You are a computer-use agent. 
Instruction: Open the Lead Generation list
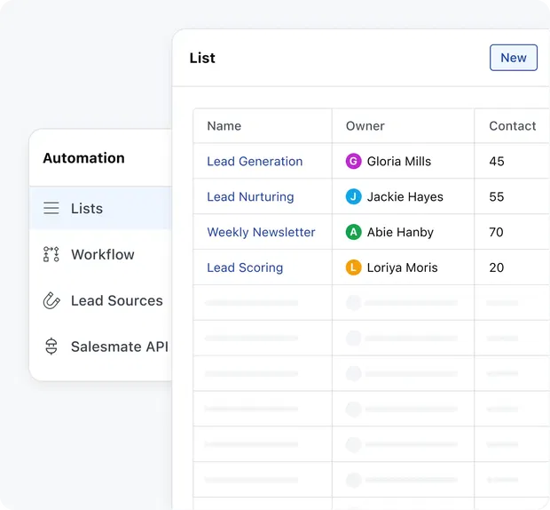coord(255,162)
